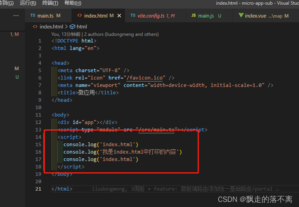The width and height of the screenshot is (299, 207).
Task: Click the Vue icon on index.vue tab
Action: [x=241, y=15]
